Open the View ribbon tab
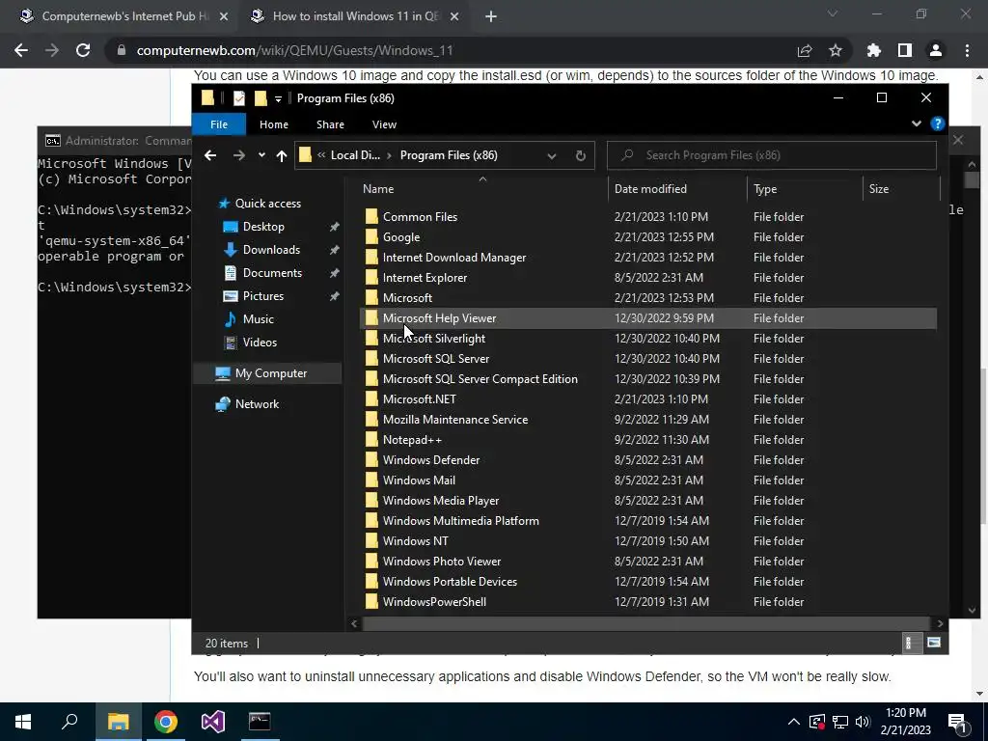 [x=384, y=124]
